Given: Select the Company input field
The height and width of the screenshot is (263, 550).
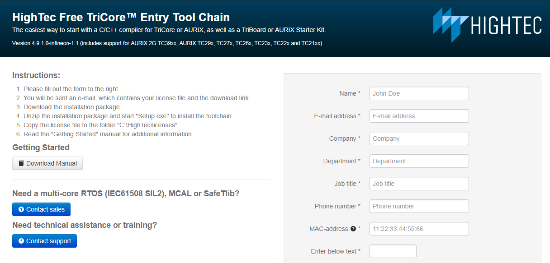Looking at the screenshot, I should 419,138.
